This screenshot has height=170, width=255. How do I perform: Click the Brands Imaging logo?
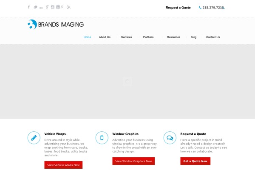pos(56,24)
